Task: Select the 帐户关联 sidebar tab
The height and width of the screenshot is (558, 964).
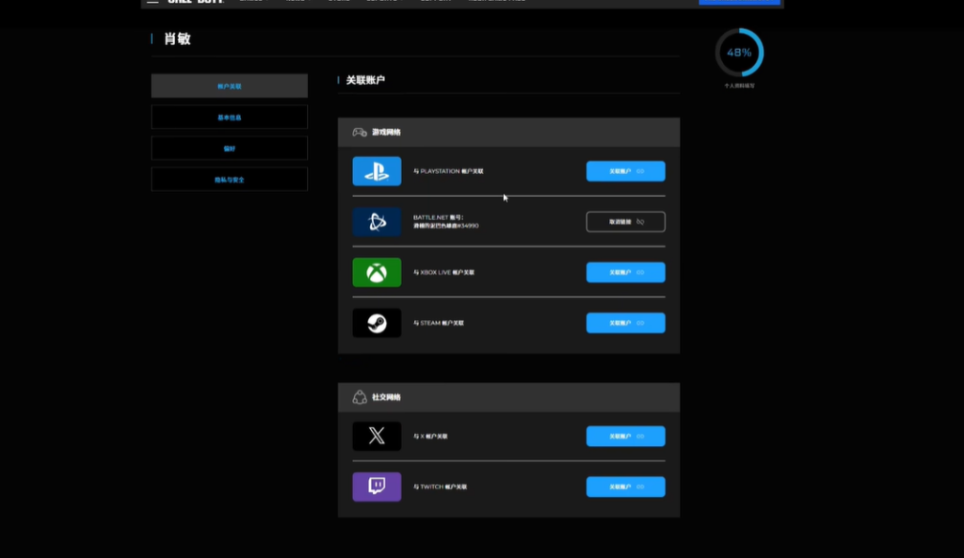Action: [x=229, y=86]
